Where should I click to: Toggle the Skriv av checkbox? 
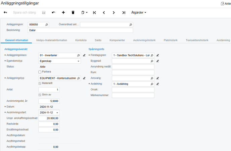click(40, 95)
